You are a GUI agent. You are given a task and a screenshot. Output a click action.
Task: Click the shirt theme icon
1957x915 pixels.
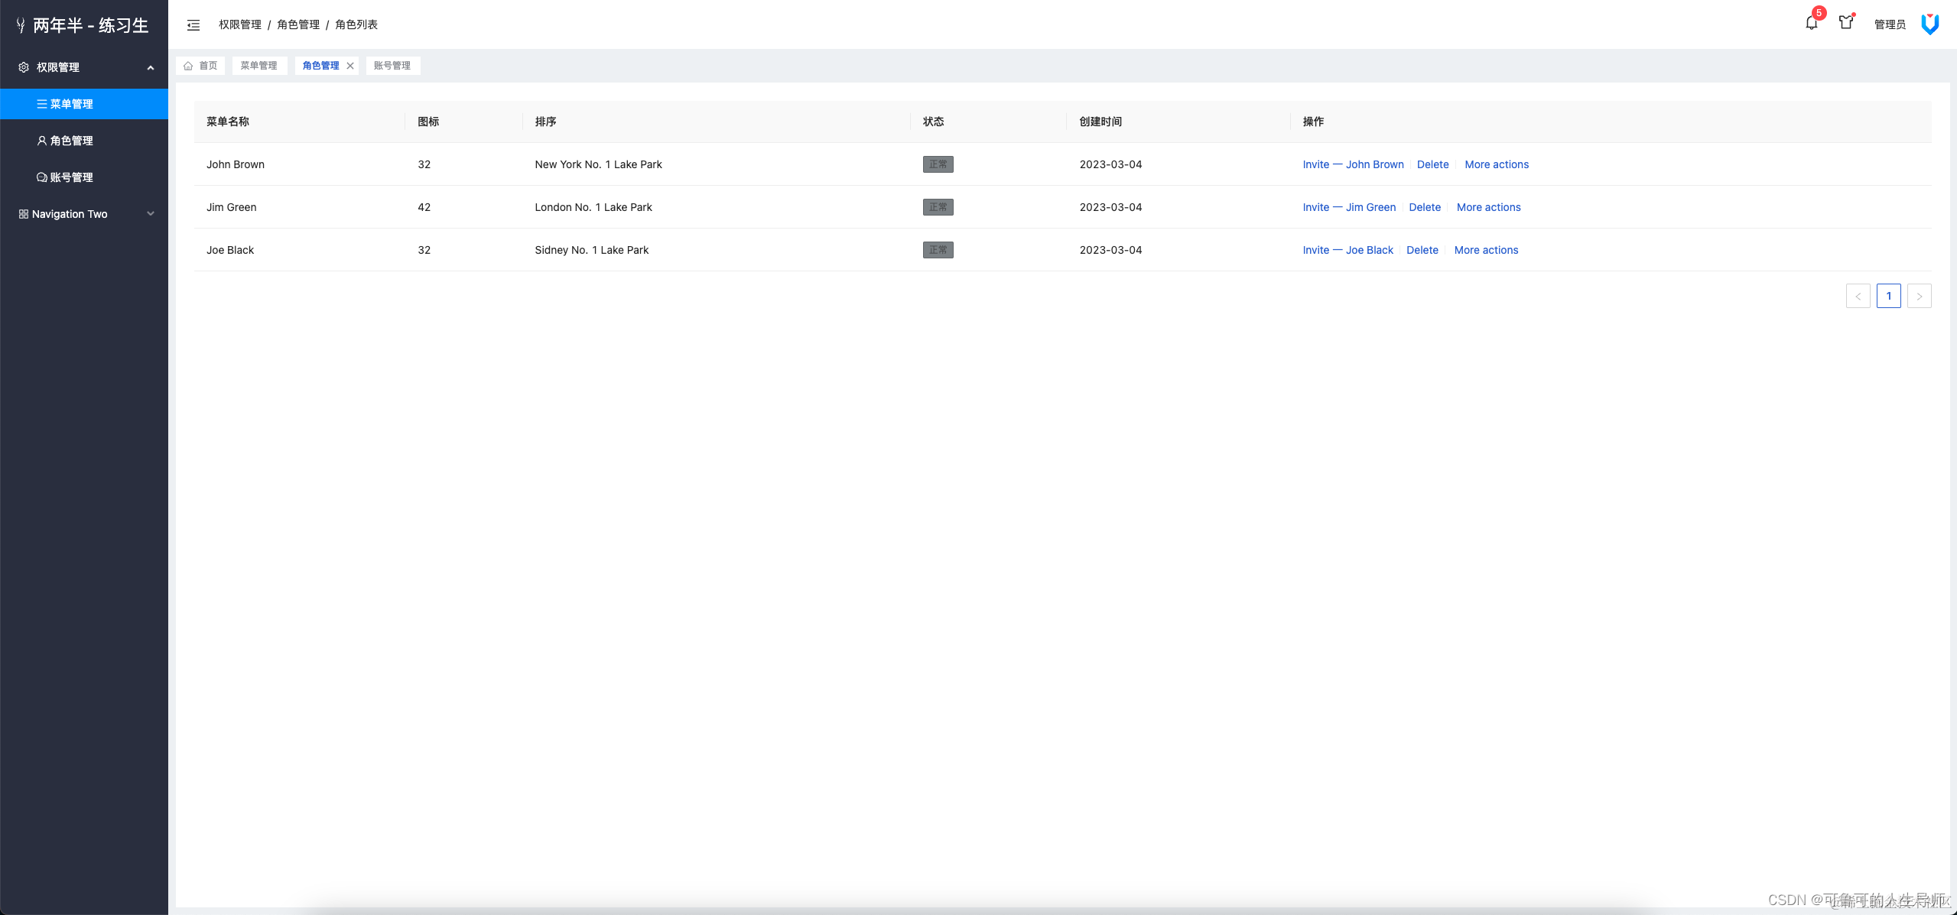click(1846, 23)
